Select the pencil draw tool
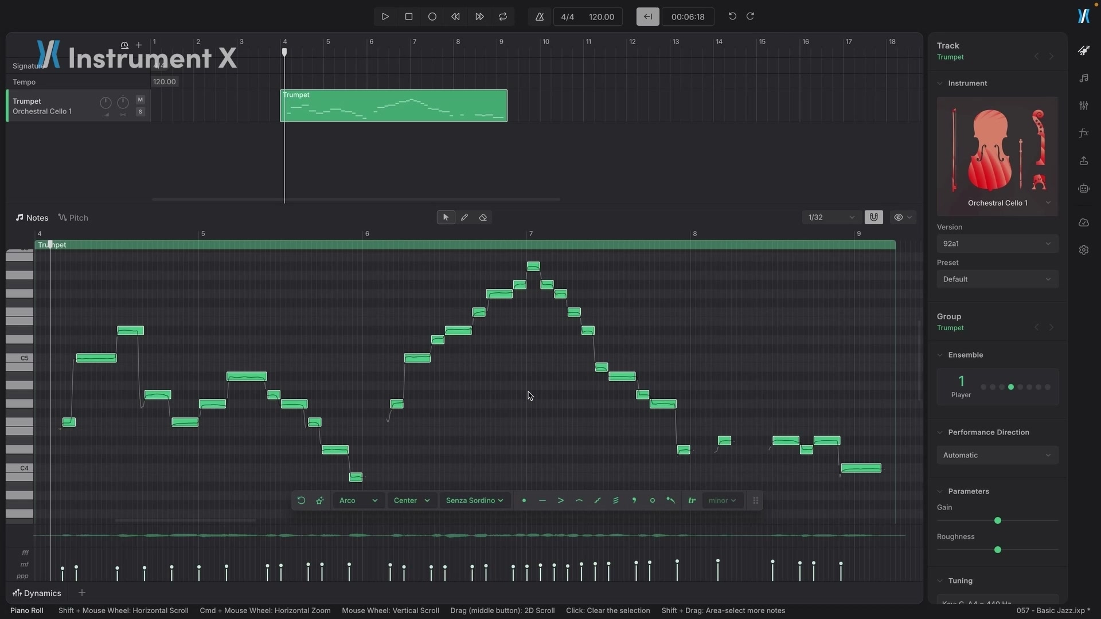Viewport: 1101px width, 619px height. 464,218
